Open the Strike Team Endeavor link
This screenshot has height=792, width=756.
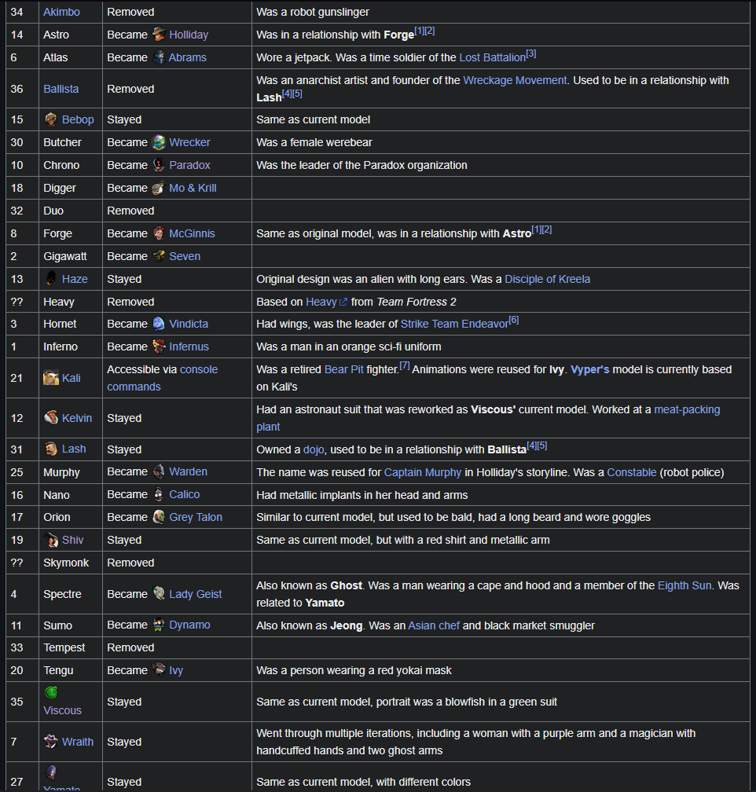(x=454, y=324)
